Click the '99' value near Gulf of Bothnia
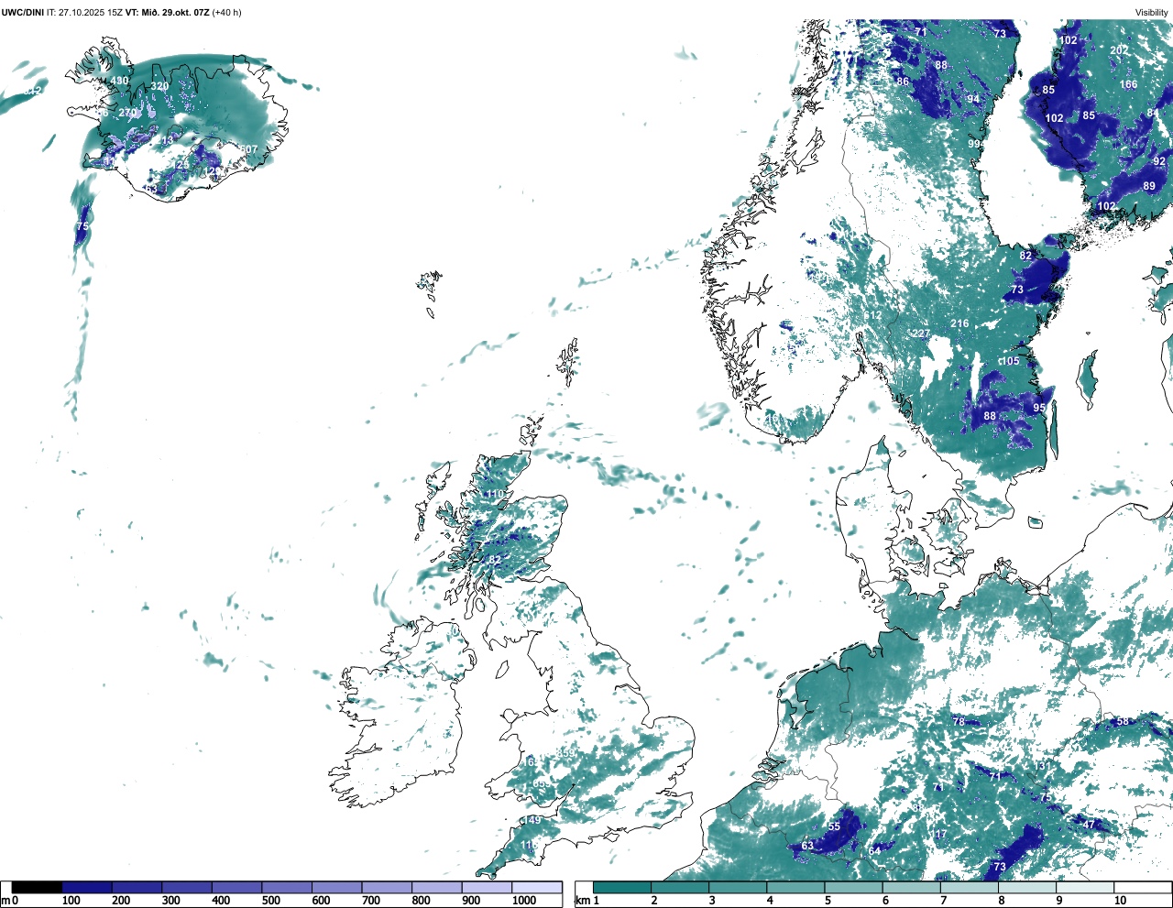Viewport: 1173px width, 908px height. pos(975,145)
